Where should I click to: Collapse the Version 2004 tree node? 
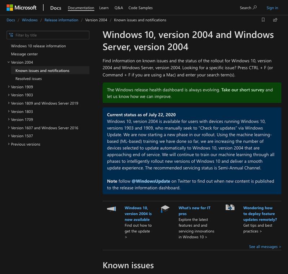[8, 62]
